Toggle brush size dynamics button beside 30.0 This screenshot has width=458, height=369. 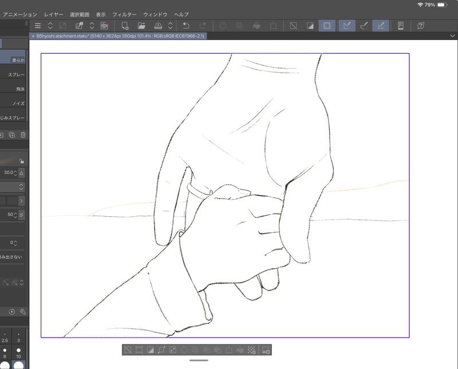[x=22, y=173]
